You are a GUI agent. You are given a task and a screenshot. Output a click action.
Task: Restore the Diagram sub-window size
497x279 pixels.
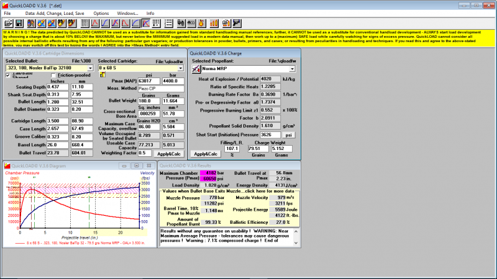click(x=137, y=166)
